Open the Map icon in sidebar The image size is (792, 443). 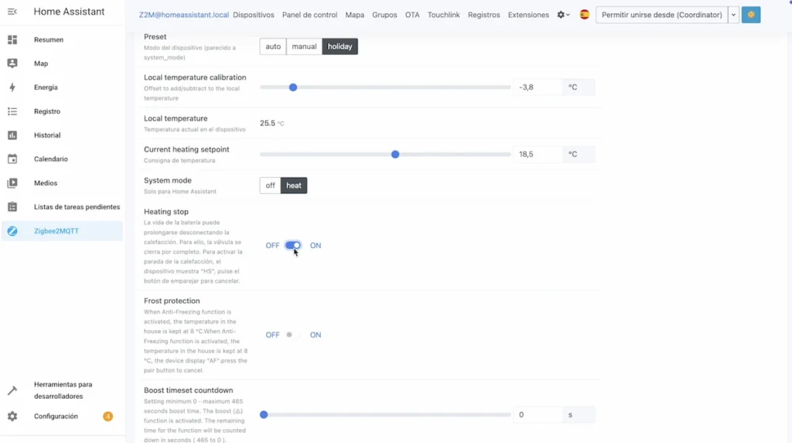point(12,63)
